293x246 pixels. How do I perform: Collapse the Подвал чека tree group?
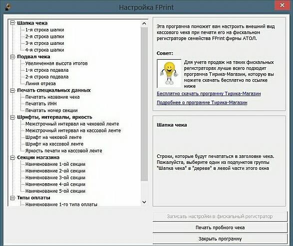pos(12,57)
